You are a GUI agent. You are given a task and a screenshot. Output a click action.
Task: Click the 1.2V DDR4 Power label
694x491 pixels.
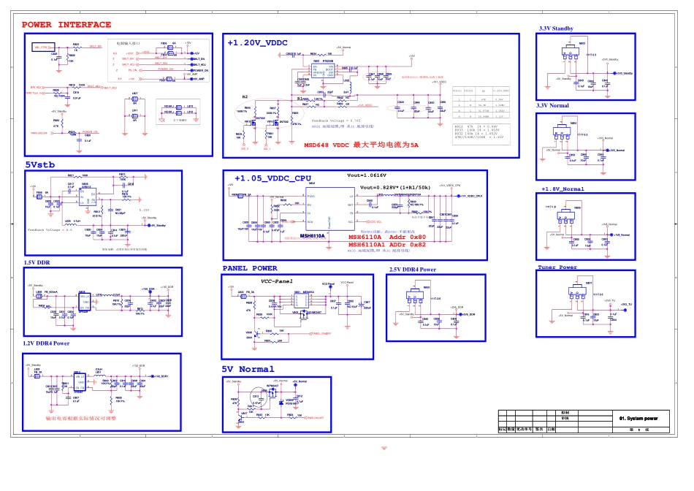click(46, 343)
